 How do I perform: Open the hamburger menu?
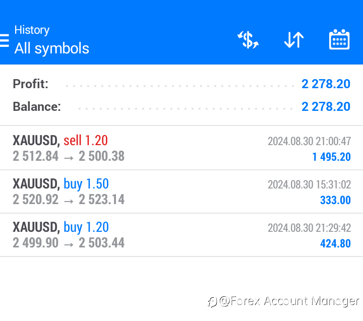[5, 40]
